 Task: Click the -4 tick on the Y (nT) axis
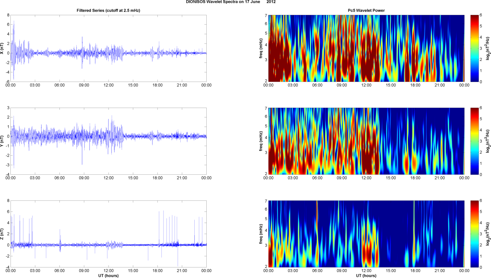(7, 174)
